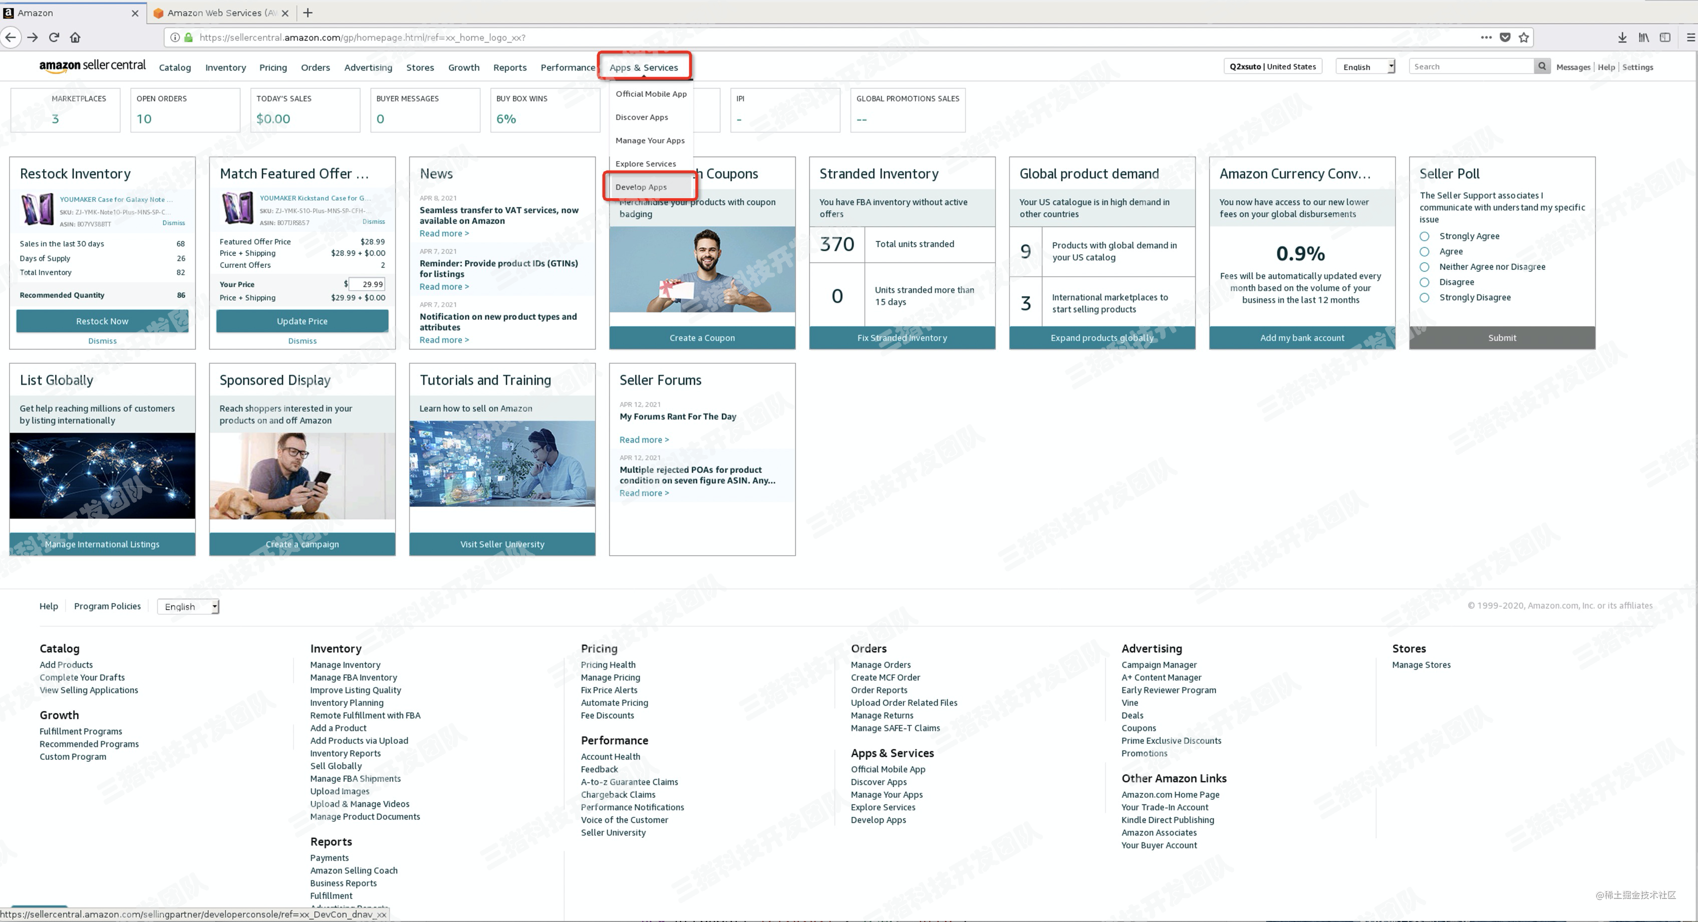The image size is (1698, 922).
Task: Choose Neither Agree nor Disagree option
Action: 1426,267
